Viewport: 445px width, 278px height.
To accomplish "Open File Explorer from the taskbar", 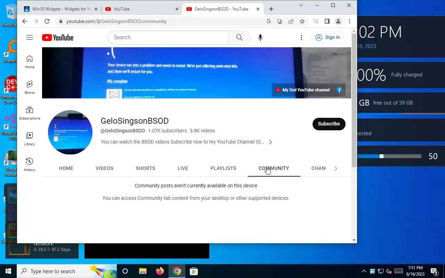I will pos(143,271).
